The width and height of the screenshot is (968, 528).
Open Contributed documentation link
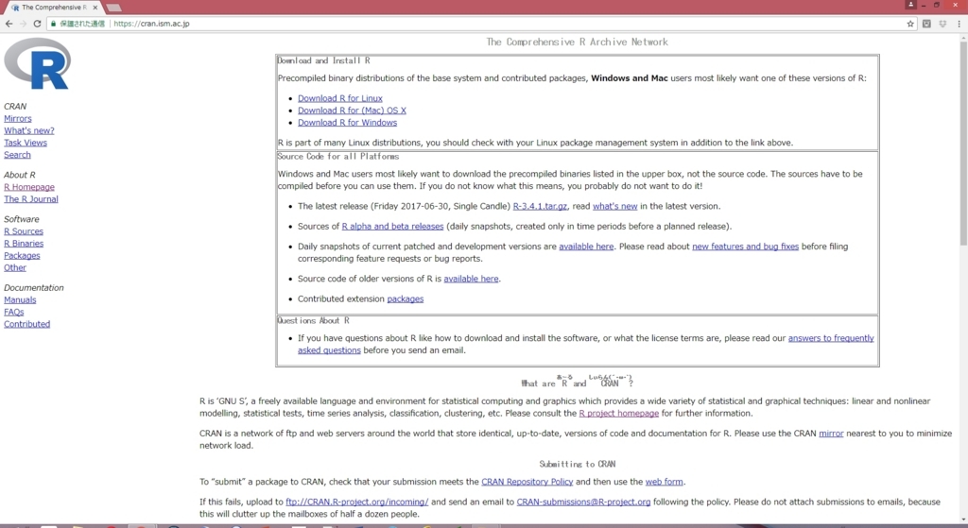(x=27, y=324)
